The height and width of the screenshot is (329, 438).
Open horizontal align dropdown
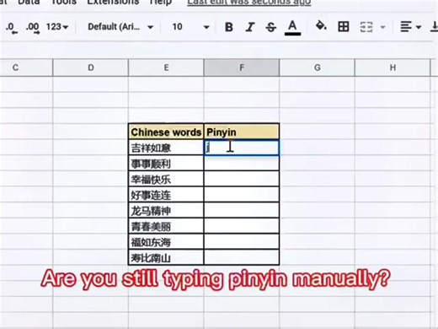410,27
